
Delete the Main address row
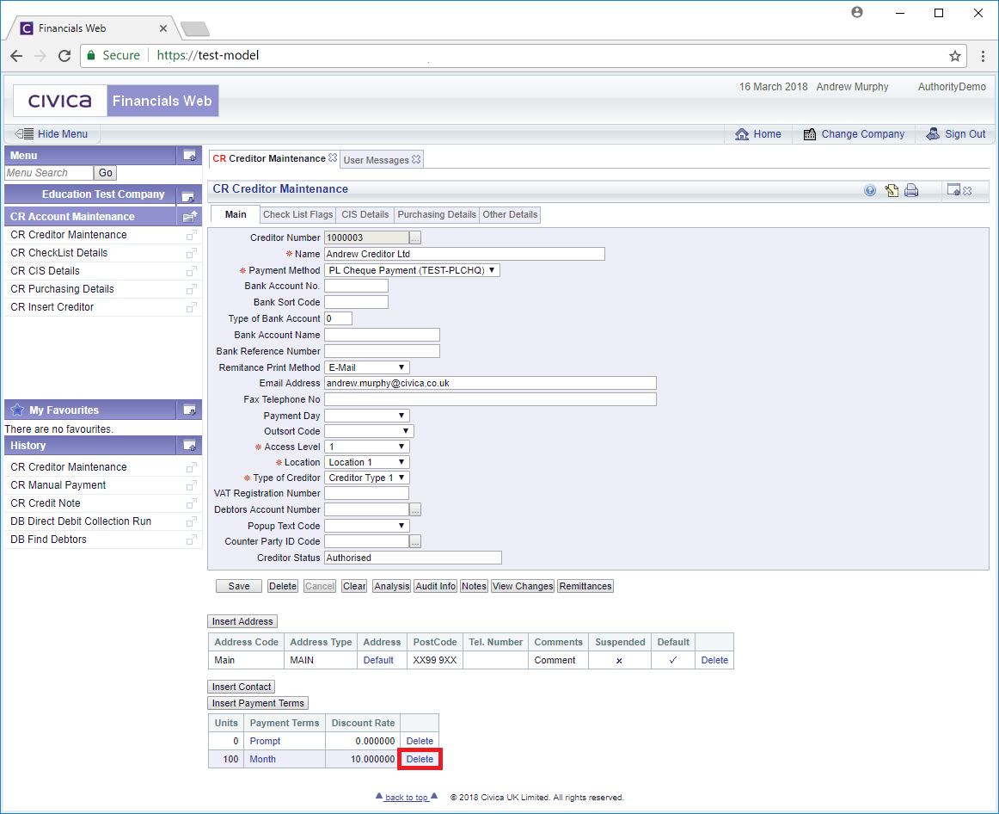[x=714, y=660]
